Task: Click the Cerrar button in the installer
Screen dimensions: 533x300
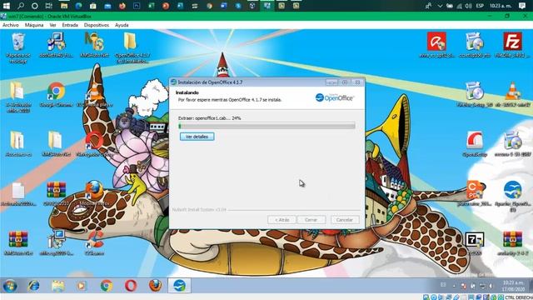Action: point(311,220)
